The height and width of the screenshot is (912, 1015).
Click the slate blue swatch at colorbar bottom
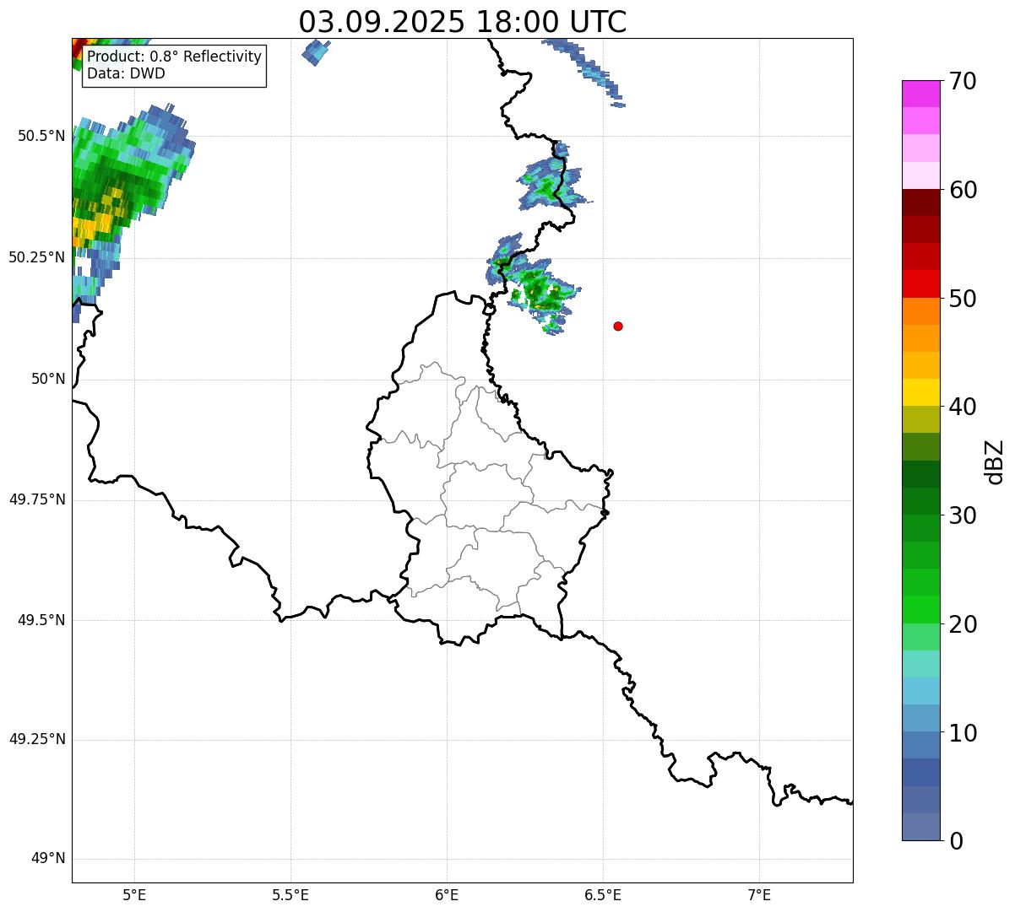click(x=921, y=827)
